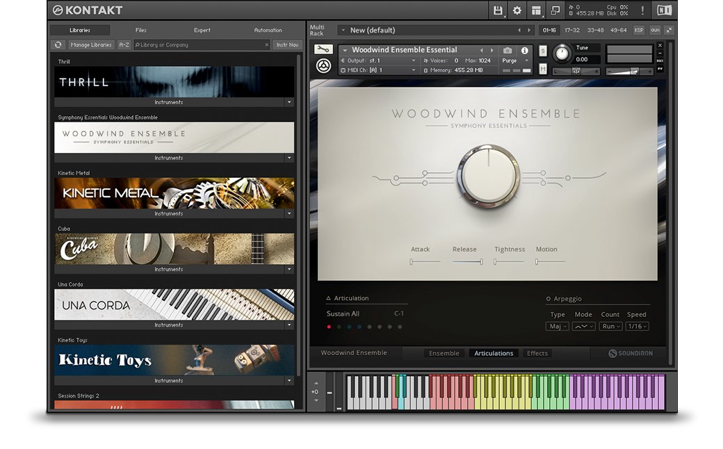The width and height of the screenshot is (723, 449).
Task: Mute the Woodwind Ensemble instrument
Action: pyautogui.click(x=543, y=68)
